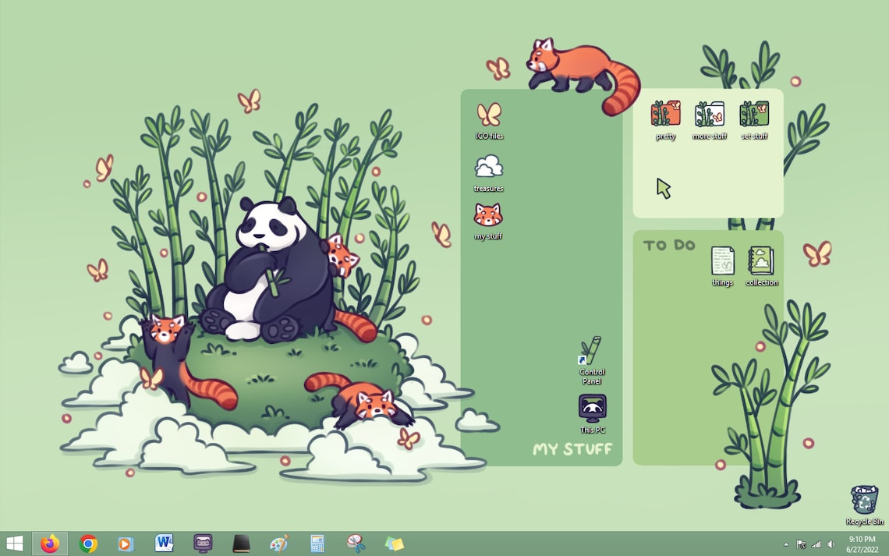Launch Firefox from the taskbar
The image size is (889, 556).
pos(50,543)
